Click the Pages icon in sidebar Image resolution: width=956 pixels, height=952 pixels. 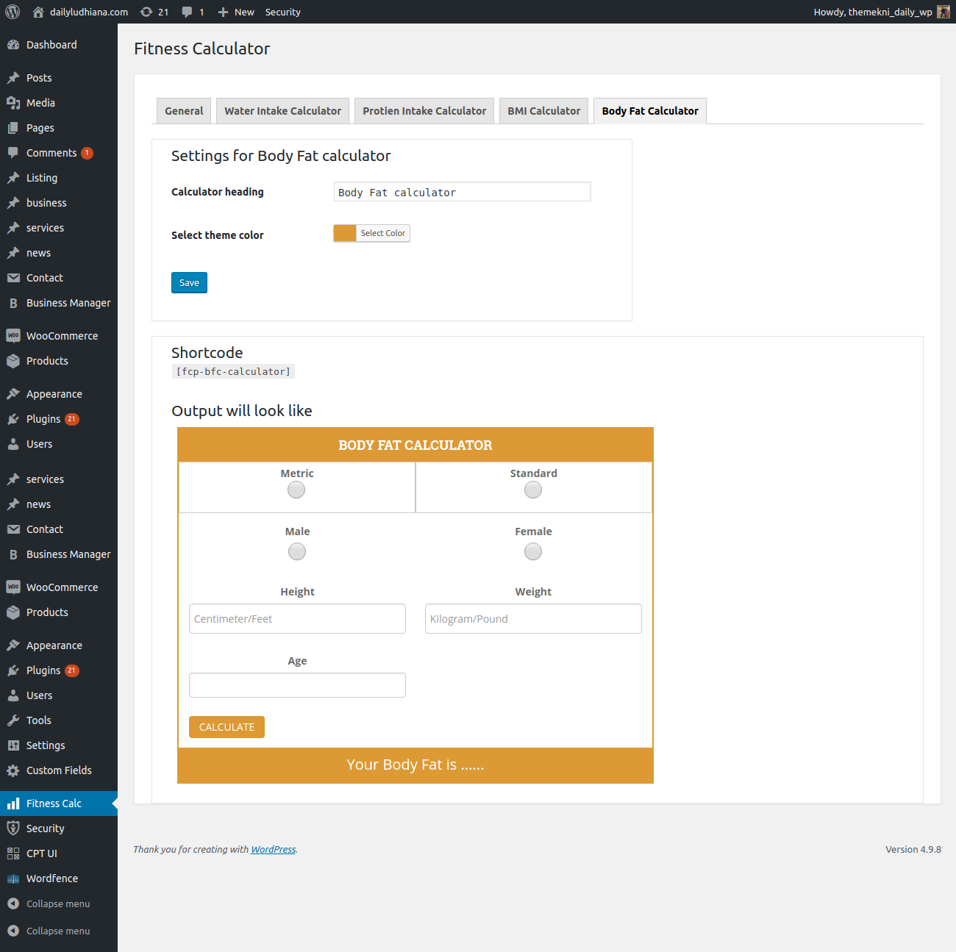(x=13, y=128)
